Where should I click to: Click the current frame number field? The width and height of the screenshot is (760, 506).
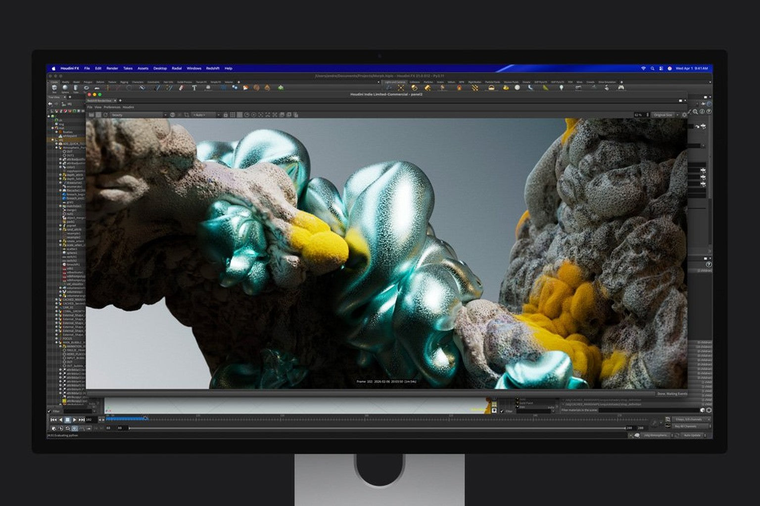click(91, 420)
